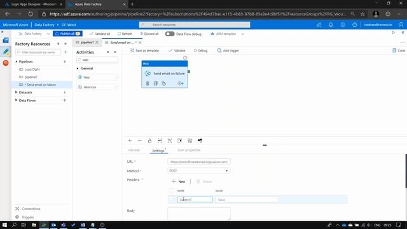Click Validate all
Viewport: 407px width, 229px height.
tap(100, 34)
